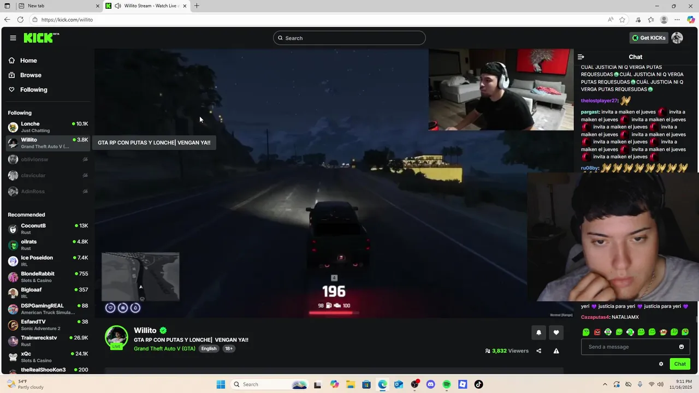The width and height of the screenshot is (699, 393).
Task: Insert the last quick emote in row
Action: pyautogui.click(x=685, y=332)
